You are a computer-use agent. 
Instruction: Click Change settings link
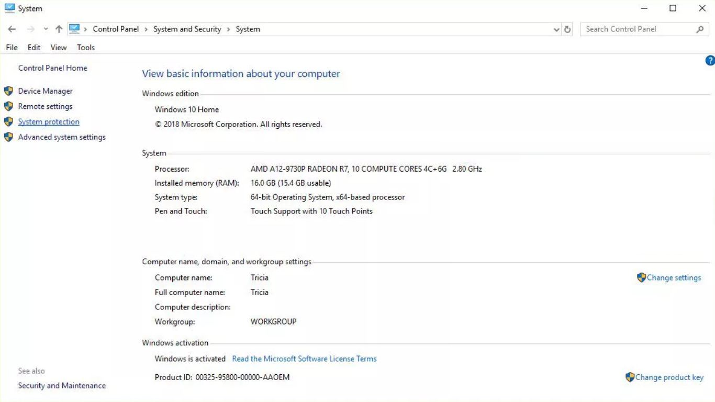(674, 277)
